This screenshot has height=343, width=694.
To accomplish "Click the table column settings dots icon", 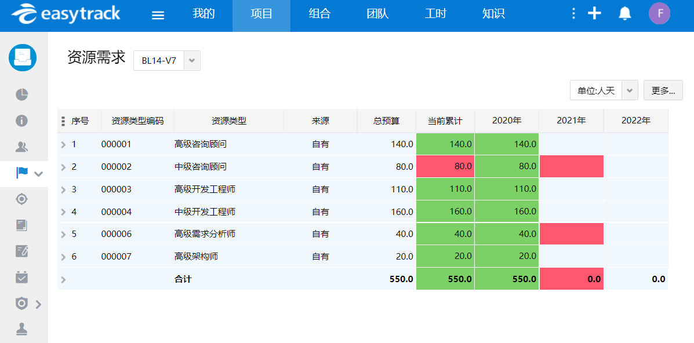I will (63, 121).
